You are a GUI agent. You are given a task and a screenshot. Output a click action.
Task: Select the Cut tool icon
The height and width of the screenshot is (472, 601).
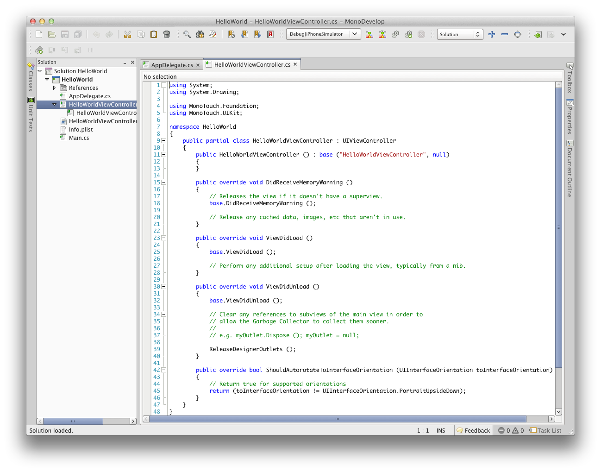point(127,34)
